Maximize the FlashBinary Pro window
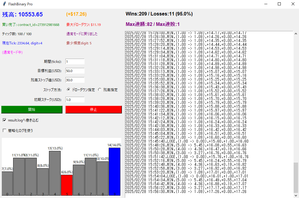Screen dimensions: 299x198 279,4
